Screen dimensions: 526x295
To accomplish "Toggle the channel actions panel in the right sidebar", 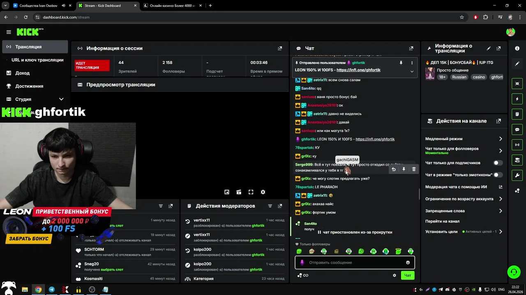I will pos(517,160).
